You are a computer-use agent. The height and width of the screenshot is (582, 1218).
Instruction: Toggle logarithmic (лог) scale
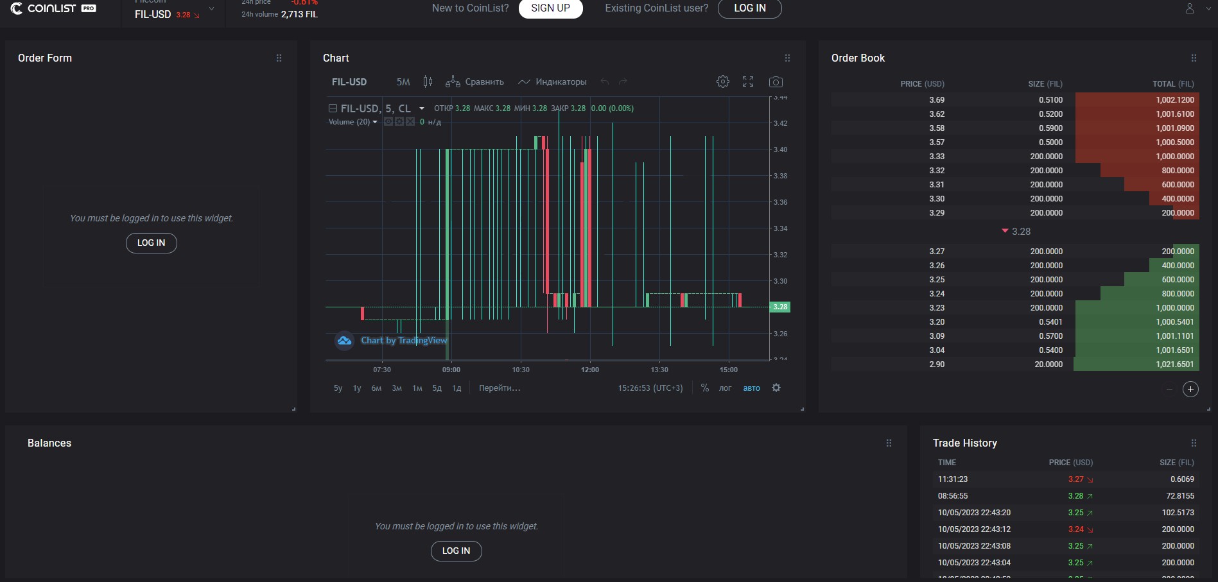726,388
